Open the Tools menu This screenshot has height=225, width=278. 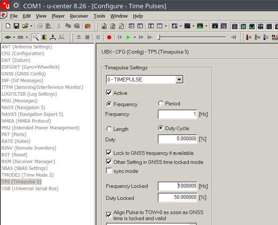(99, 16)
